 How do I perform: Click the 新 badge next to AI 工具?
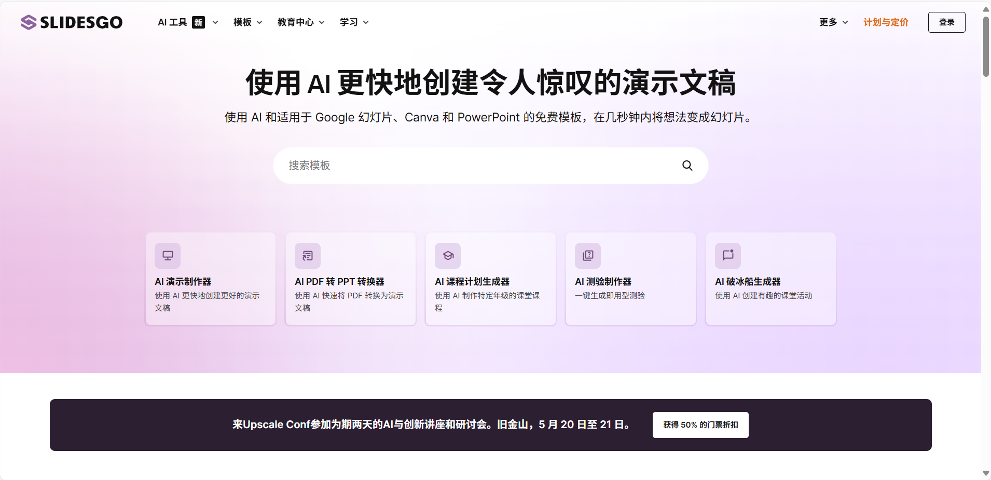point(198,22)
